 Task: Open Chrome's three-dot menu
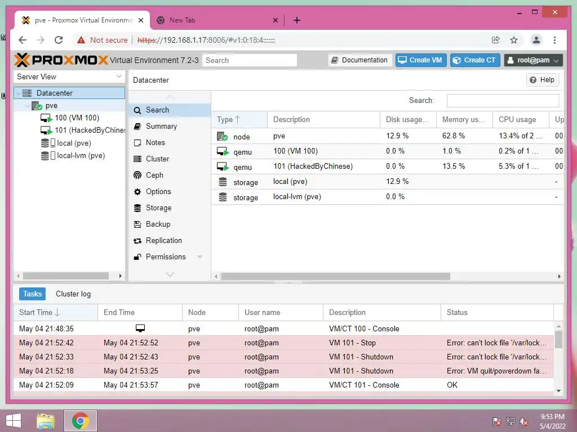coord(554,40)
